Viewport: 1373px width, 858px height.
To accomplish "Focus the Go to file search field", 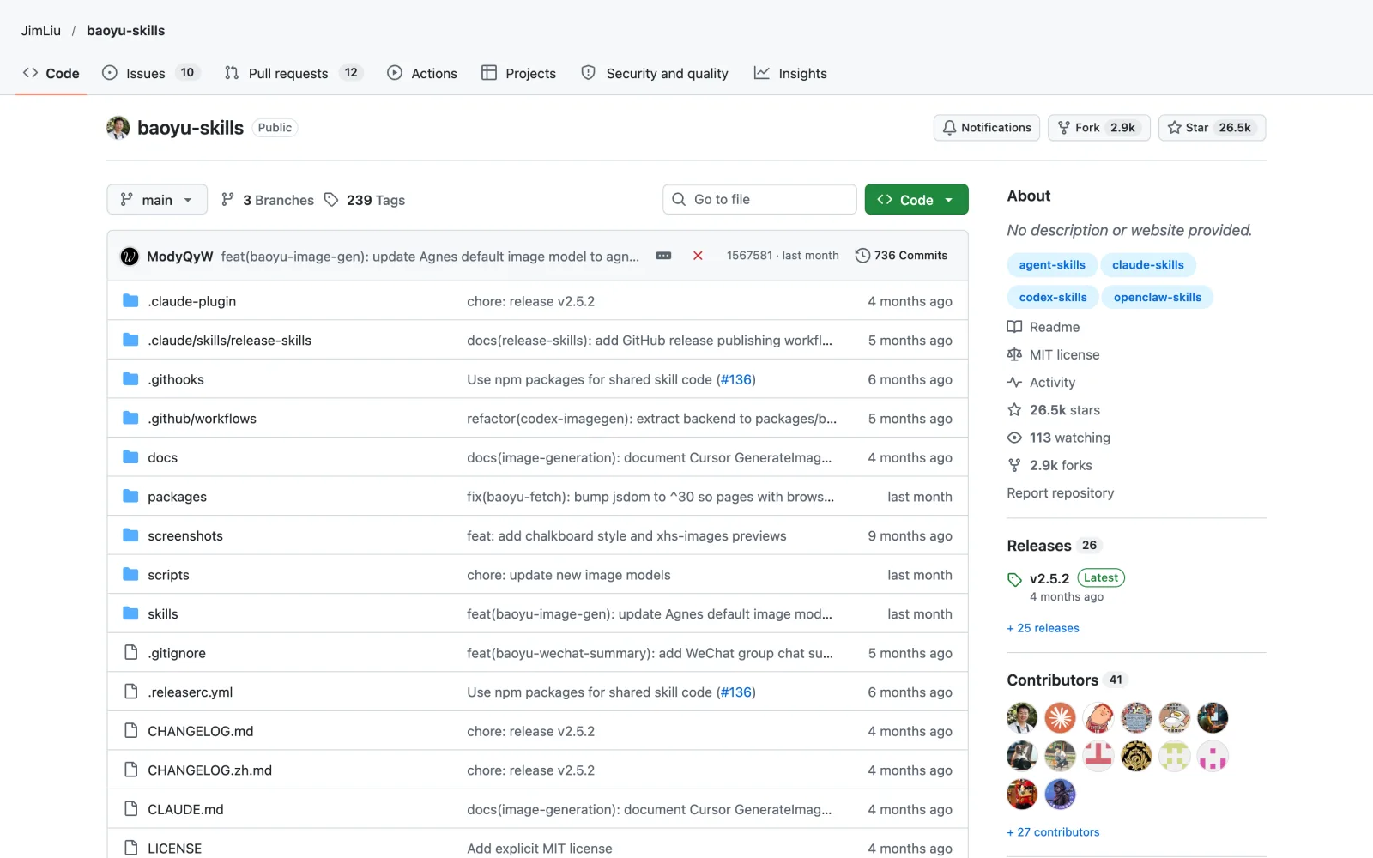I will pyautogui.click(x=759, y=200).
